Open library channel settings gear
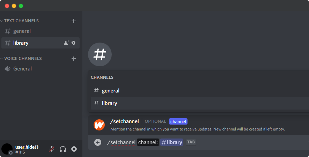309x157 pixels. click(x=73, y=43)
